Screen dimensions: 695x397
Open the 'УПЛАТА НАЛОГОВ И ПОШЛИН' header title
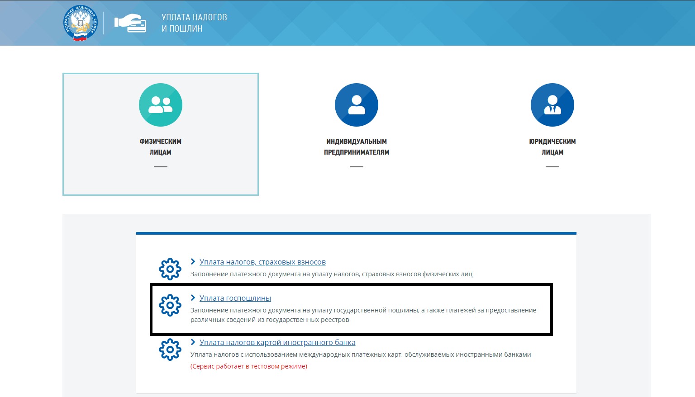tap(194, 23)
